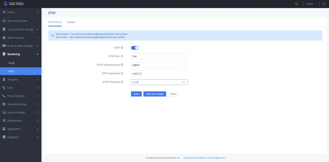Expand the Accounts chevron
Viewport: 329px width, 162px height.
[x=38, y=79]
